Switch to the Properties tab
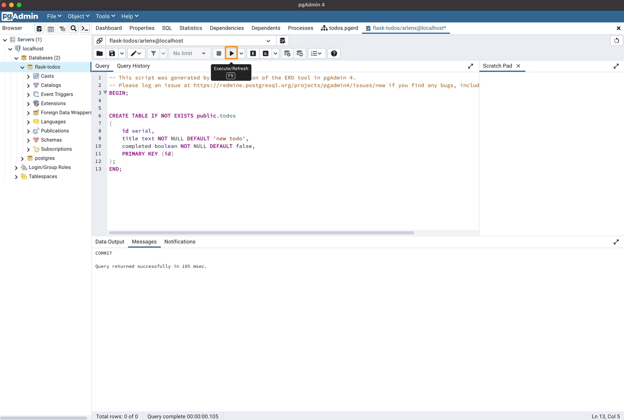Image resolution: width=624 pixels, height=420 pixels. (142, 28)
